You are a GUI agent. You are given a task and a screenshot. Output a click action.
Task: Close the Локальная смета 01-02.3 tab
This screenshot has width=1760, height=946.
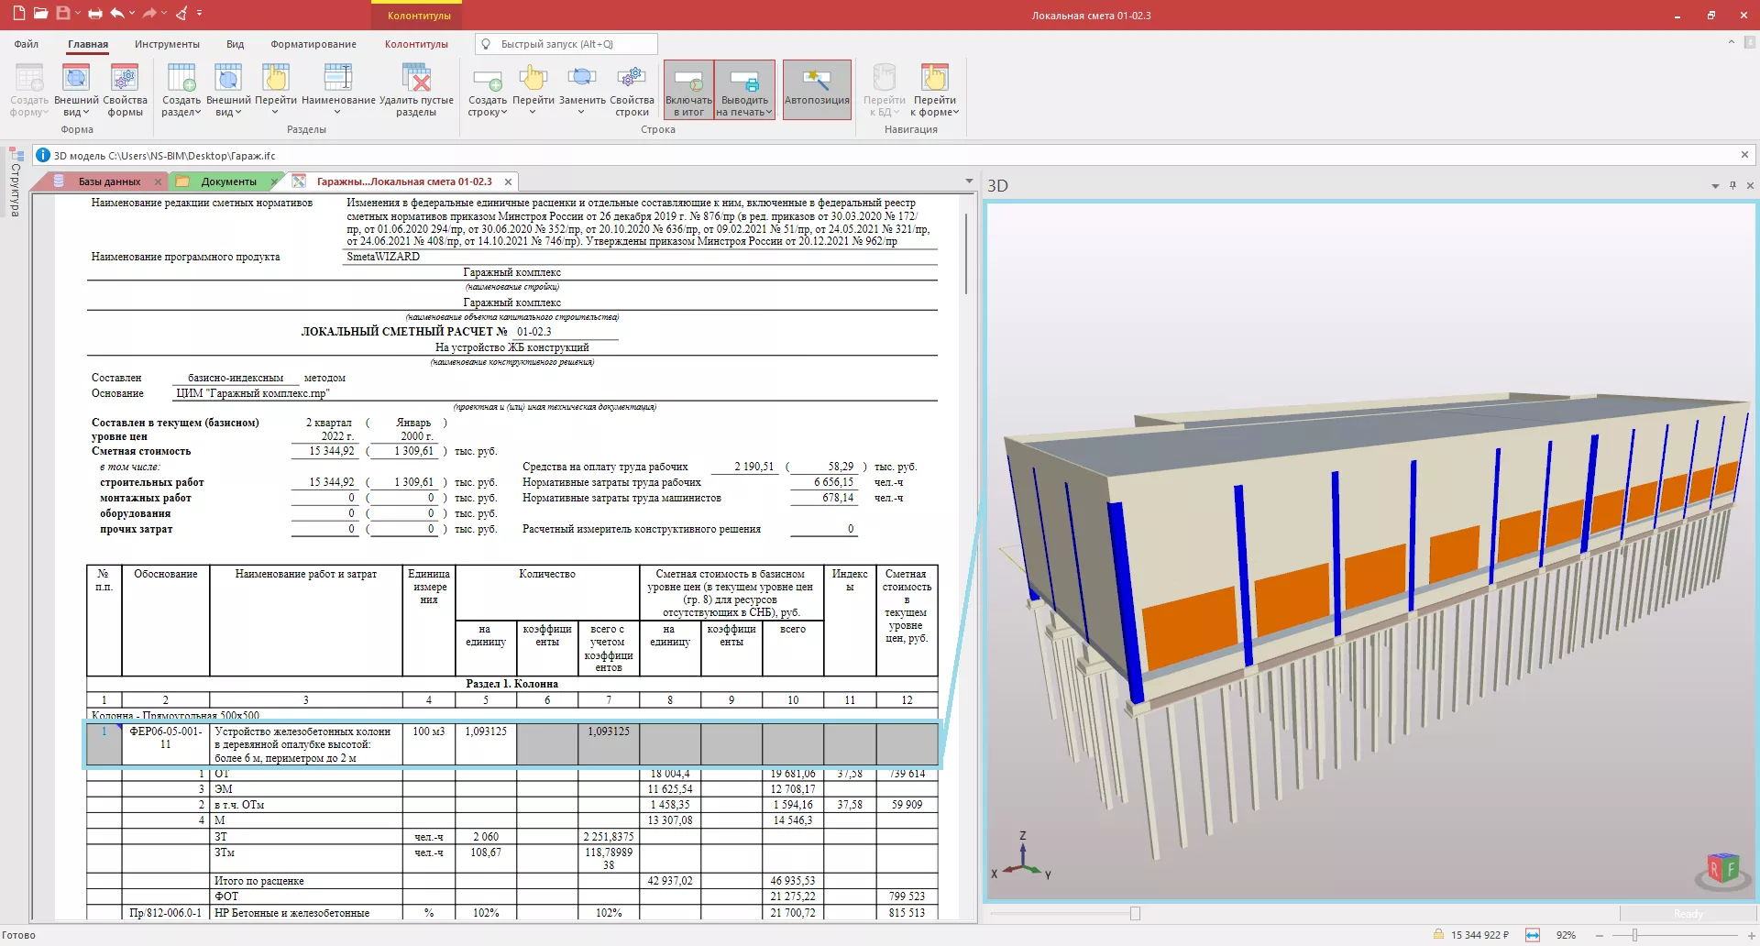point(508,181)
